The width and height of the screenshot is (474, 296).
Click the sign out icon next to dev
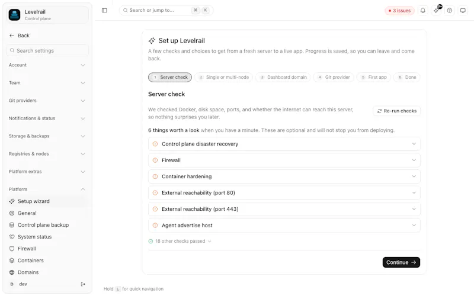tap(83, 284)
